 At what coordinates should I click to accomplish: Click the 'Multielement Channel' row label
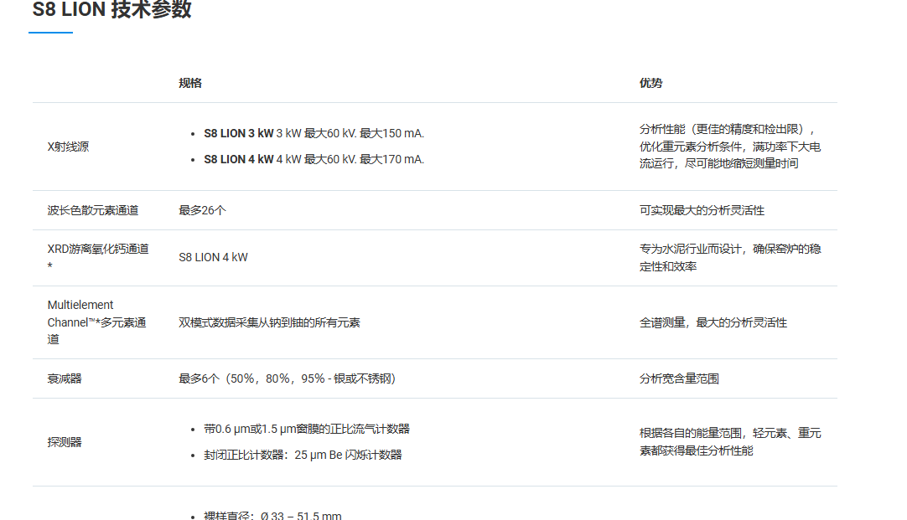tap(96, 322)
